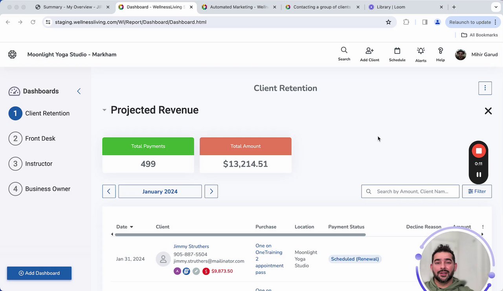Image resolution: width=503 pixels, height=291 pixels.
Task: Select the Front Desk dashboard
Action: click(40, 138)
